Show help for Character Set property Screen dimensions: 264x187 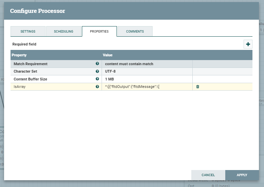tap(97, 72)
